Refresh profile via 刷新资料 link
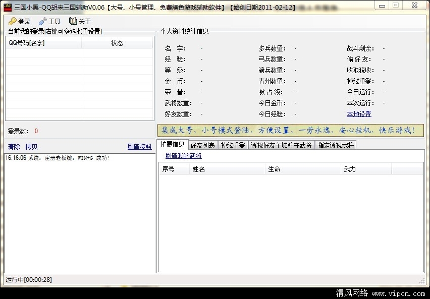The height and width of the screenshot is (299, 430). 139,147
